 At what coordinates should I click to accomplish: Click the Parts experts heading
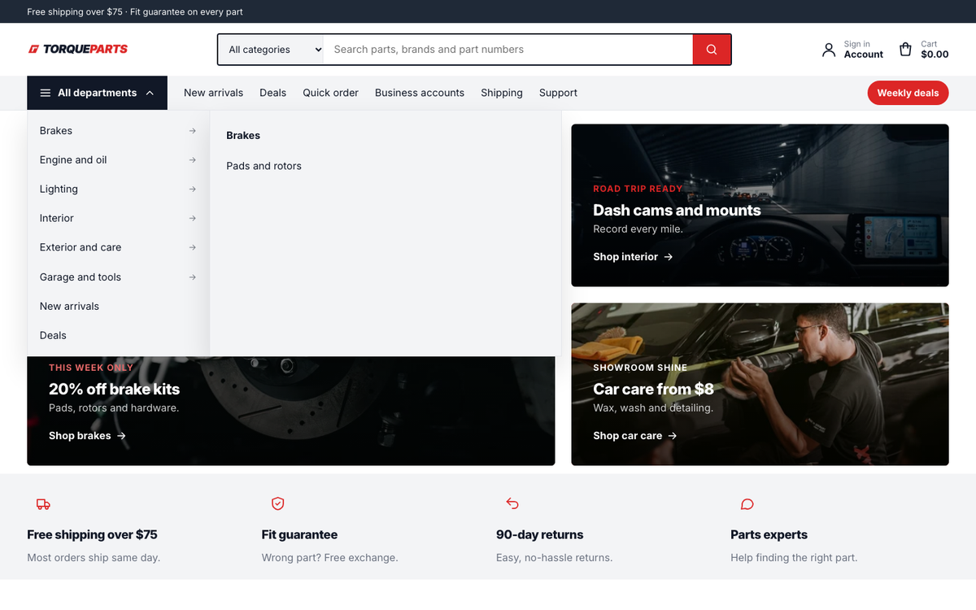769,534
